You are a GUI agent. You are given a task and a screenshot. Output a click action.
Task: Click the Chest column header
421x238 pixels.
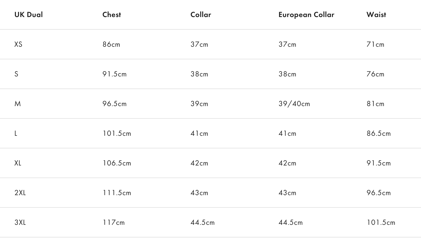[x=112, y=15]
